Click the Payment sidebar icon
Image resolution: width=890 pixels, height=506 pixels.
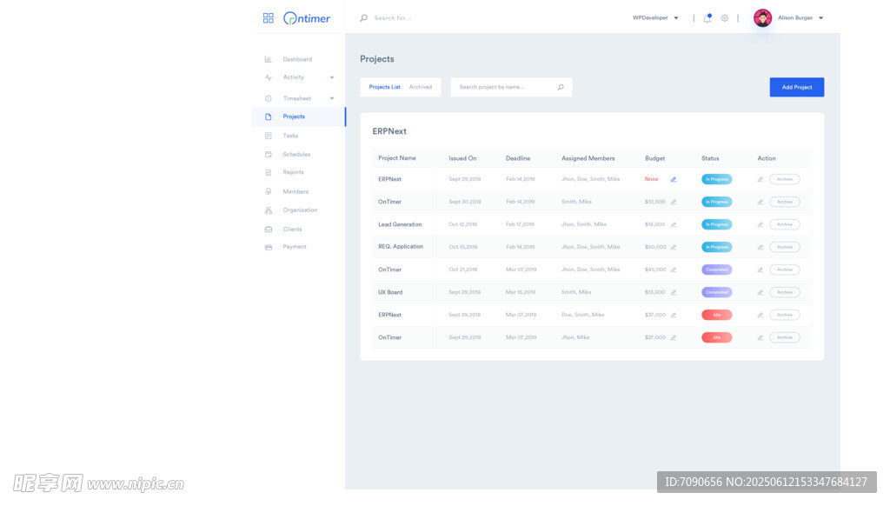click(269, 247)
